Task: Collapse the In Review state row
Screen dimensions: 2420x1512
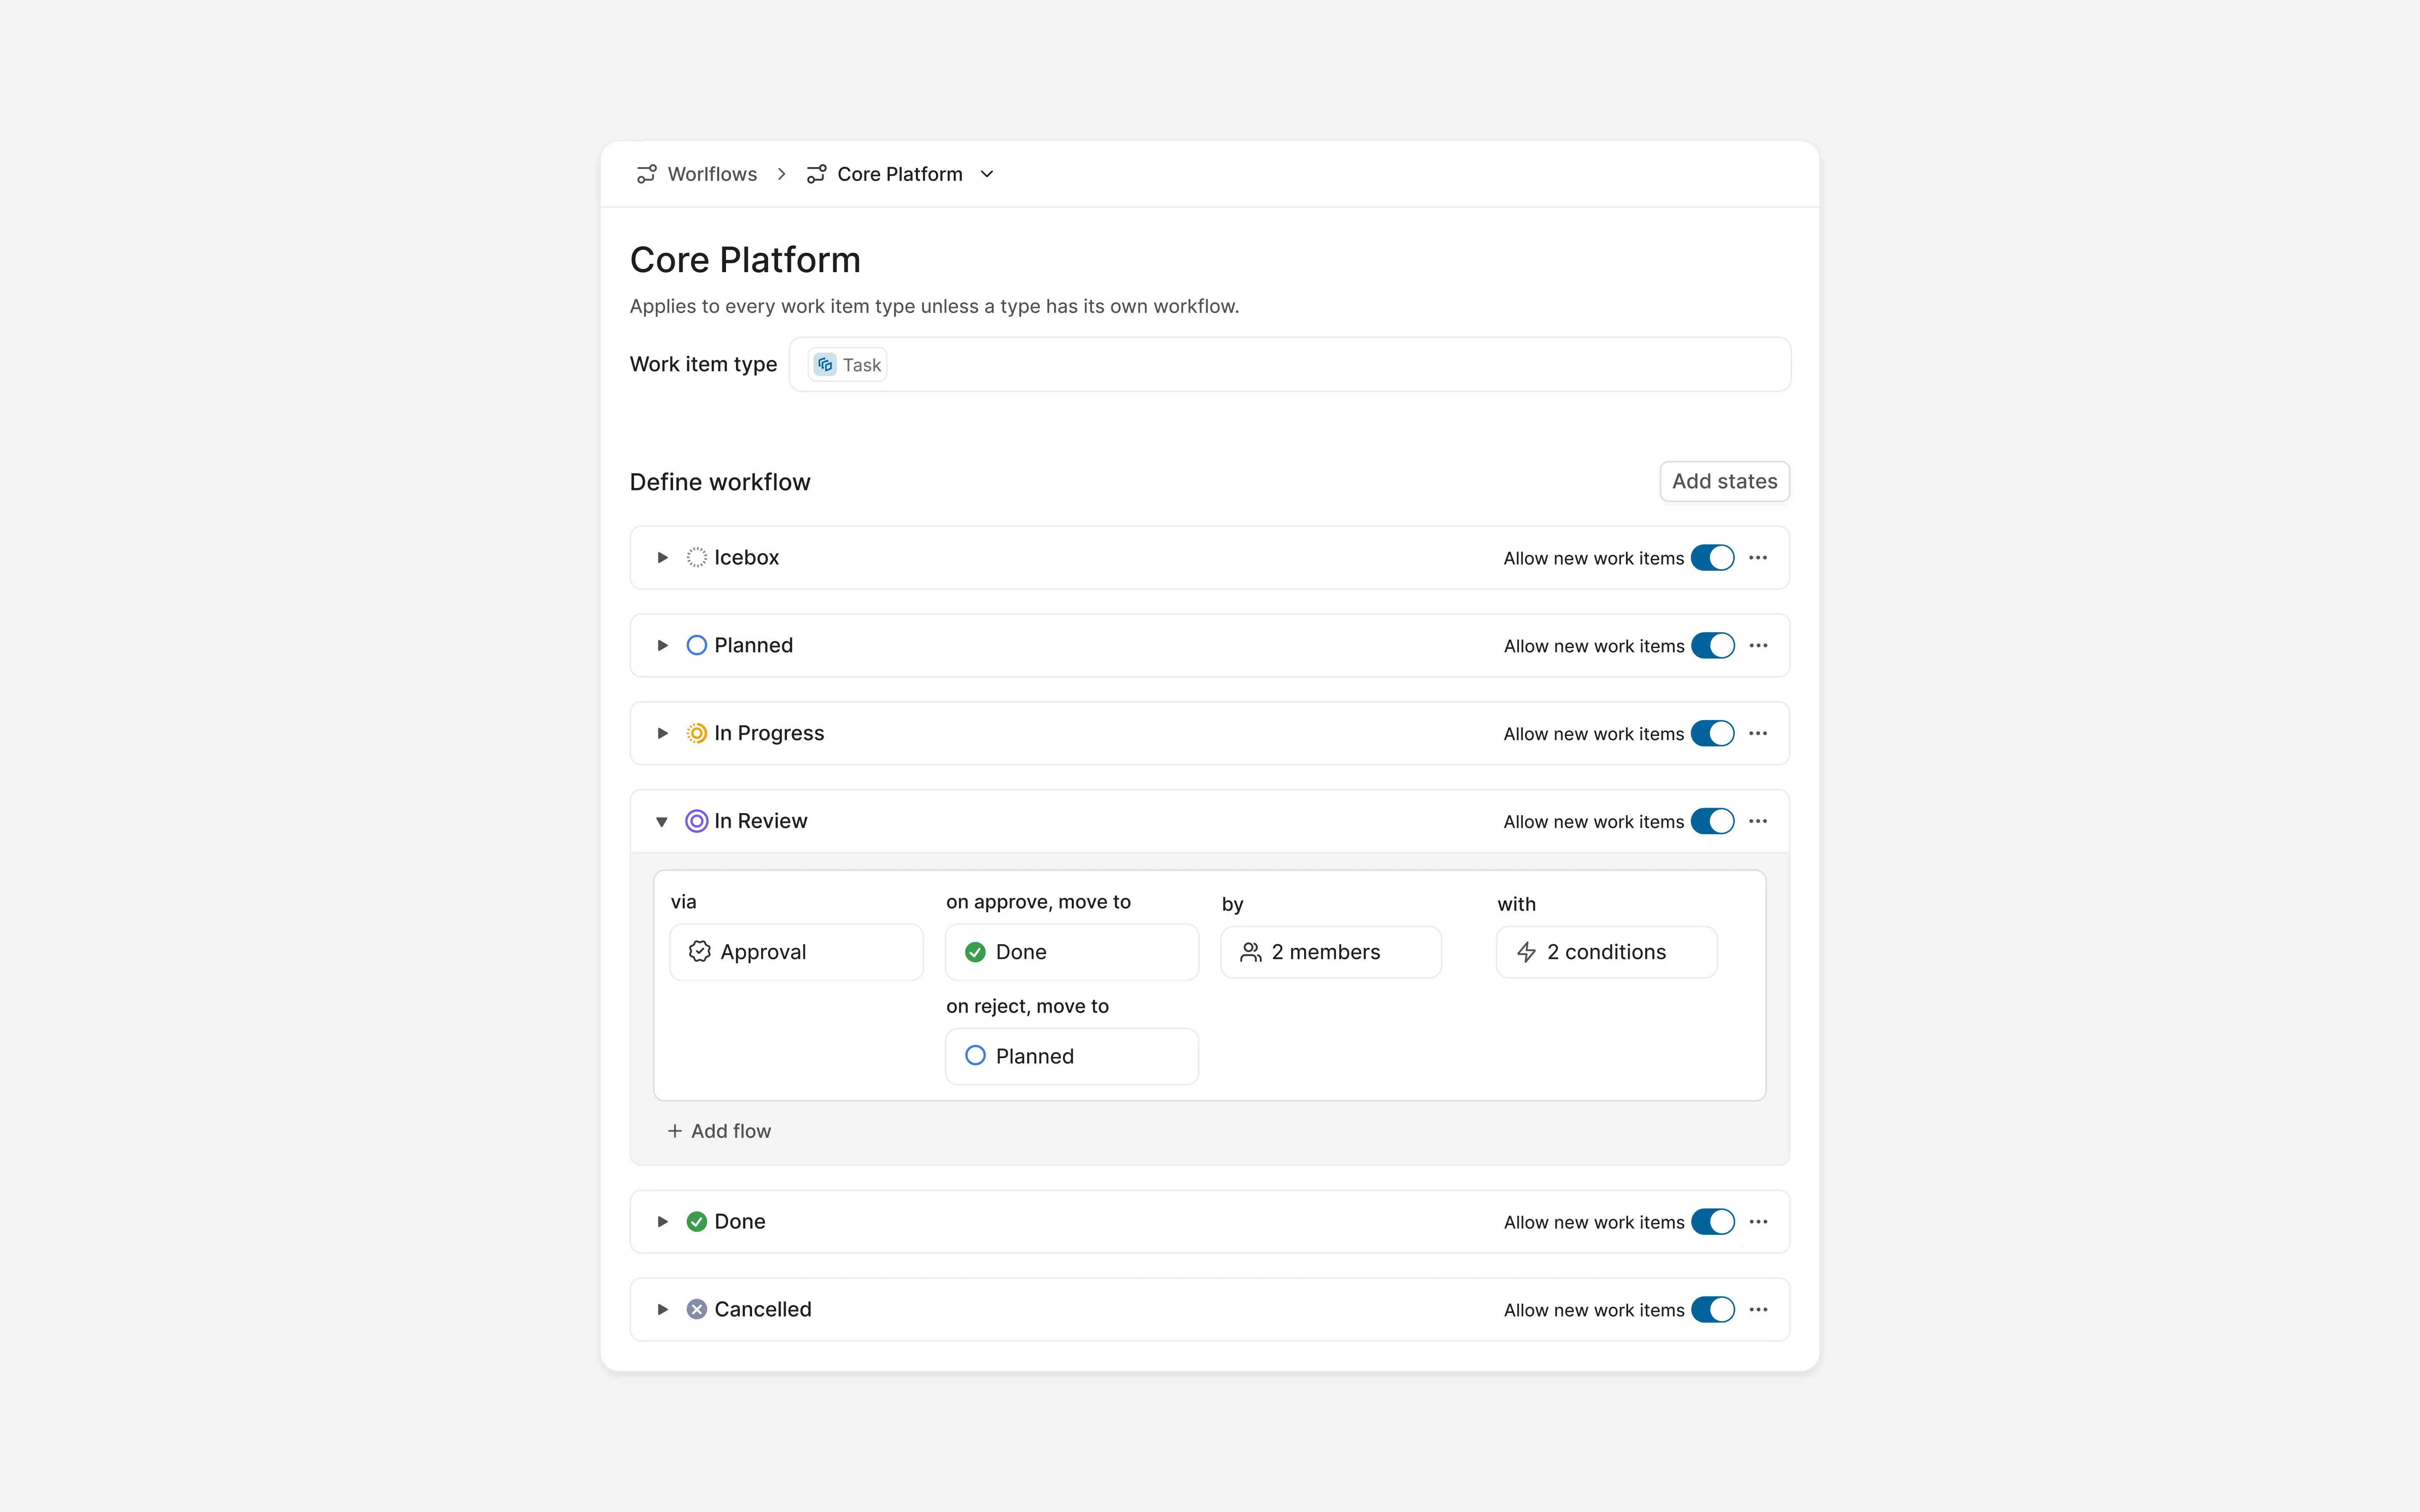Action: pos(662,822)
